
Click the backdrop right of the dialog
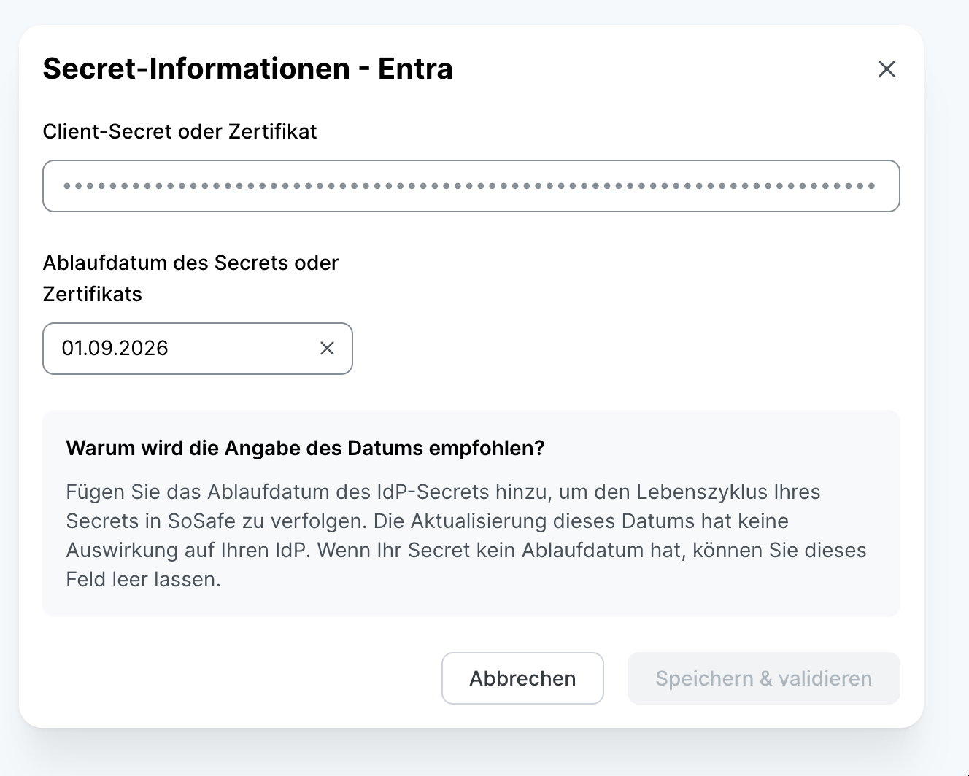(946, 365)
